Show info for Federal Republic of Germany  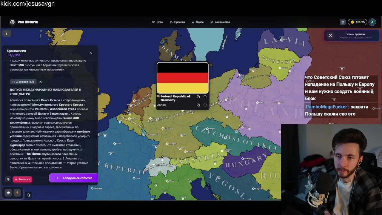click(205, 97)
